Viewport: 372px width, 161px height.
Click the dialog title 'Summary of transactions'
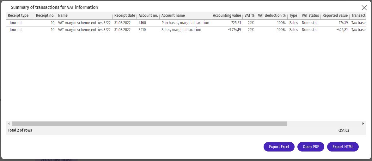click(54, 7)
